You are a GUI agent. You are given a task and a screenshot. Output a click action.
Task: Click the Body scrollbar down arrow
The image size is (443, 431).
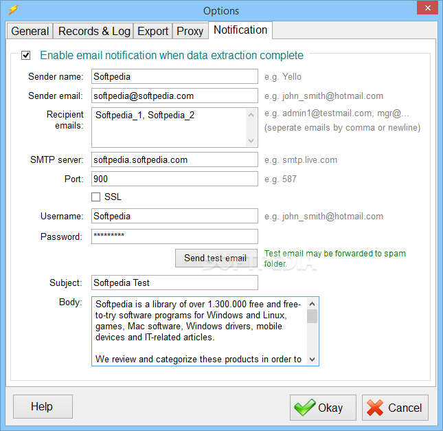[313, 360]
